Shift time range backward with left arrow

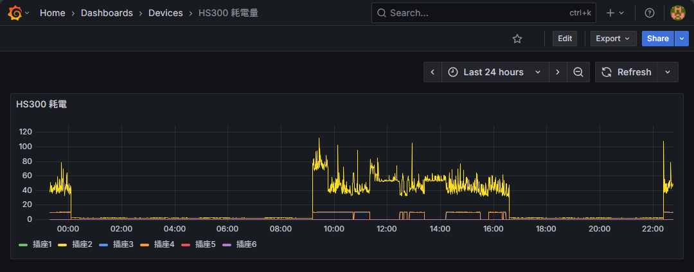pyautogui.click(x=432, y=72)
